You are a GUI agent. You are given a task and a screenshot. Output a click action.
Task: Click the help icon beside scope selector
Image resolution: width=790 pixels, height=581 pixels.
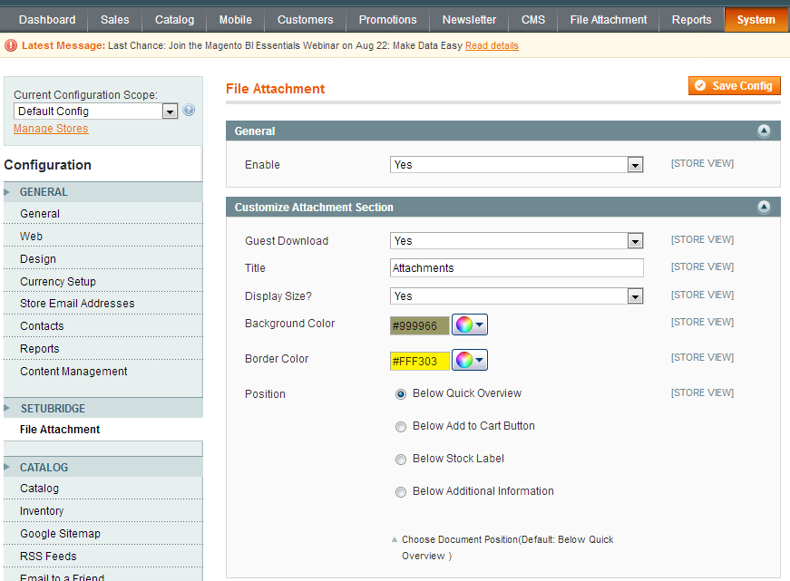[189, 111]
